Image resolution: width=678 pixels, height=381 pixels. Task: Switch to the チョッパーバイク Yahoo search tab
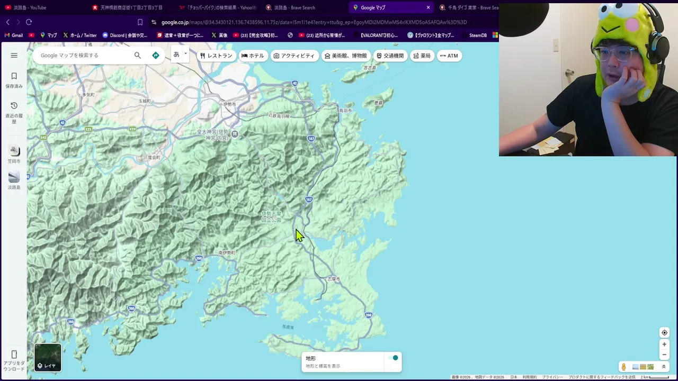pyautogui.click(x=217, y=7)
